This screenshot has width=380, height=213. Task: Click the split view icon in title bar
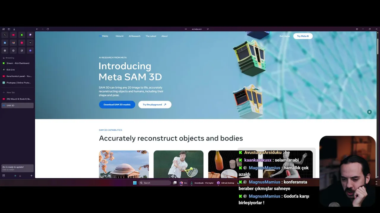pos(357,29)
